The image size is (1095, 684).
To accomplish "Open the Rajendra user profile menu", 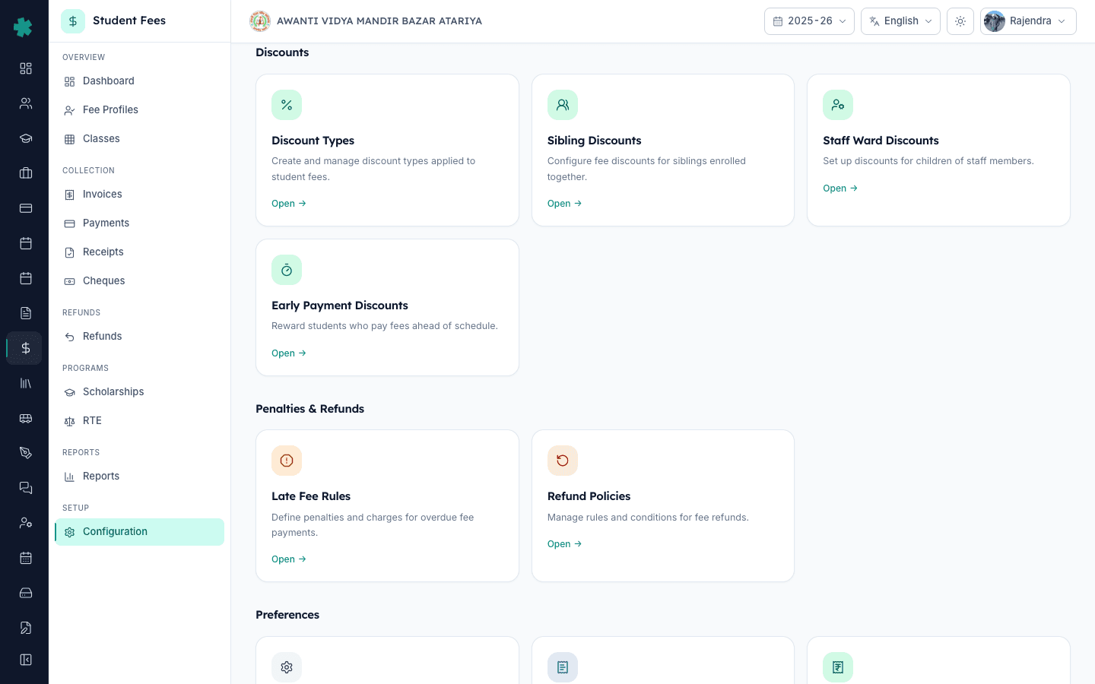I will click(1028, 21).
